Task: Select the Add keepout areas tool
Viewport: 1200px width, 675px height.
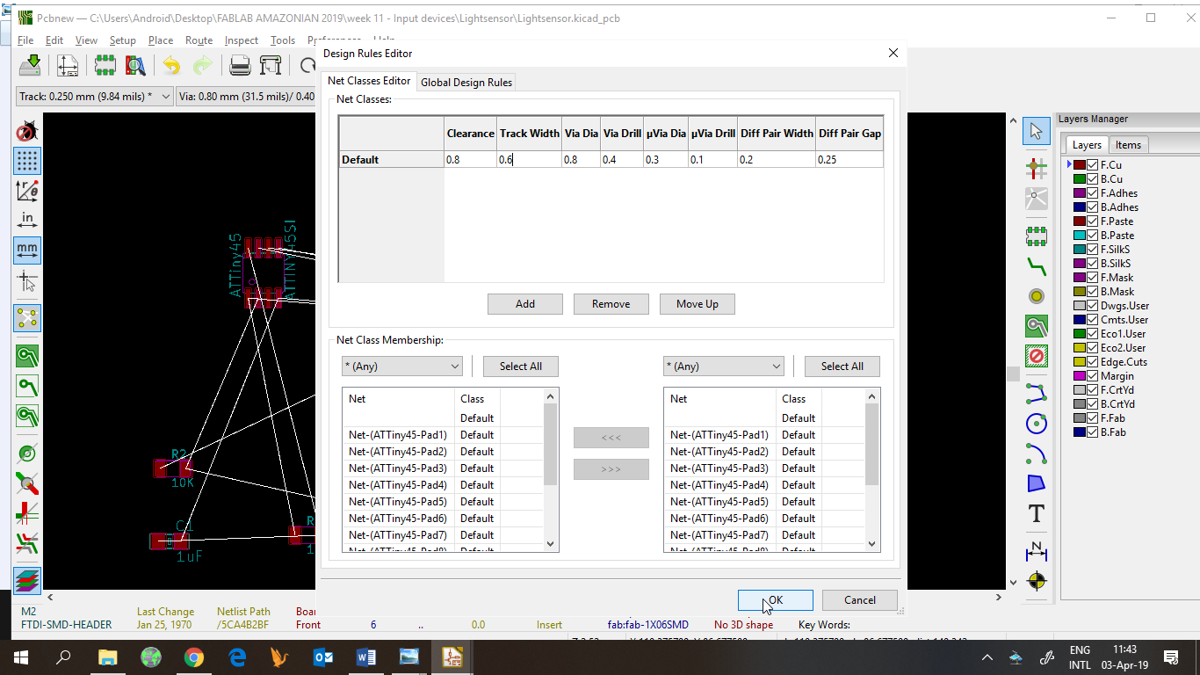Action: pyautogui.click(x=1037, y=357)
